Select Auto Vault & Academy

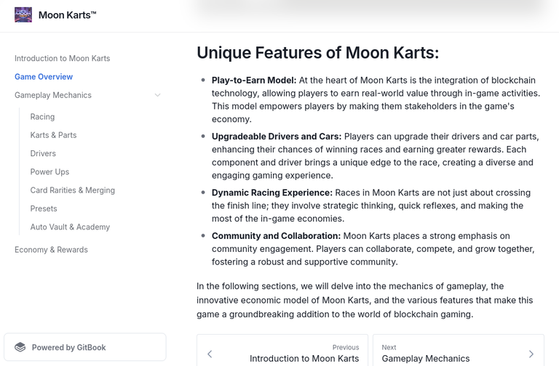(x=70, y=227)
